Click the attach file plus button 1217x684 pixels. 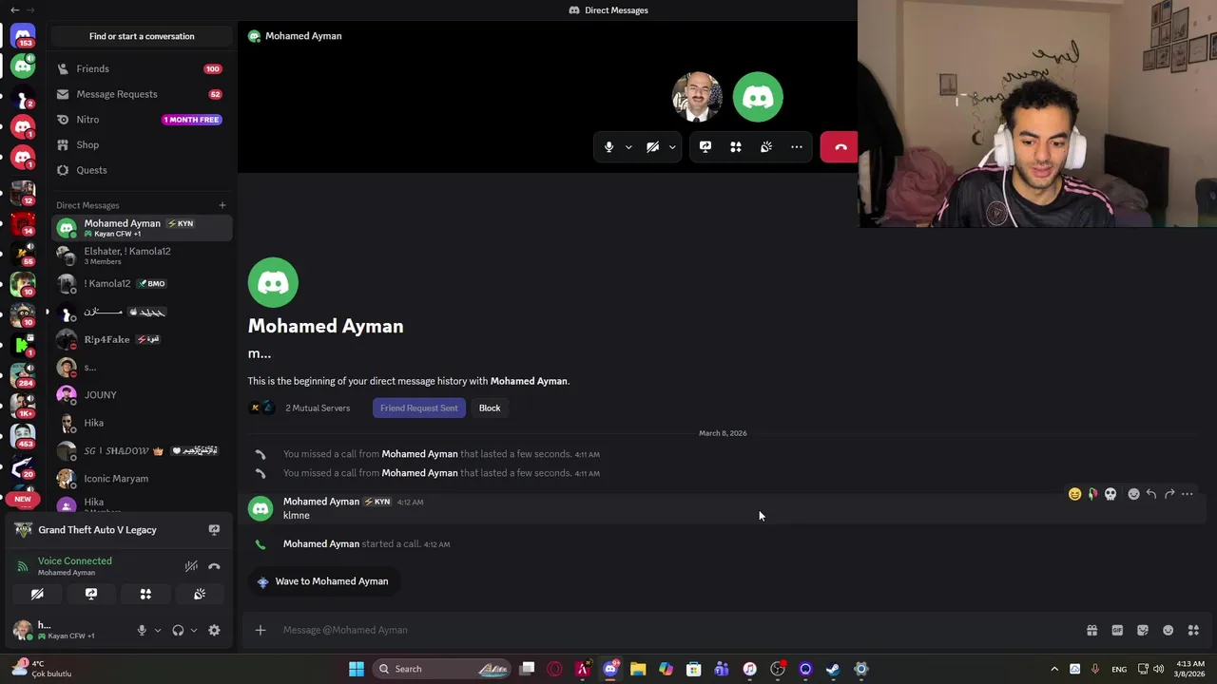(x=261, y=630)
